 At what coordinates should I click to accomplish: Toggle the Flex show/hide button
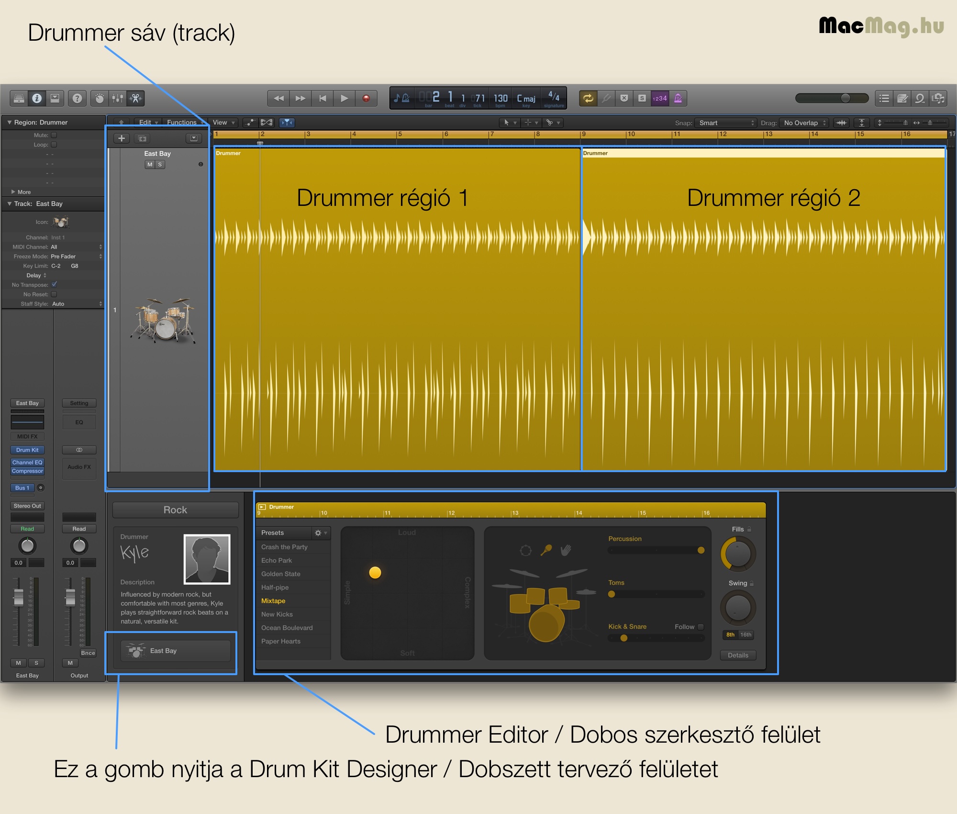pyautogui.click(x=267, y=123)
